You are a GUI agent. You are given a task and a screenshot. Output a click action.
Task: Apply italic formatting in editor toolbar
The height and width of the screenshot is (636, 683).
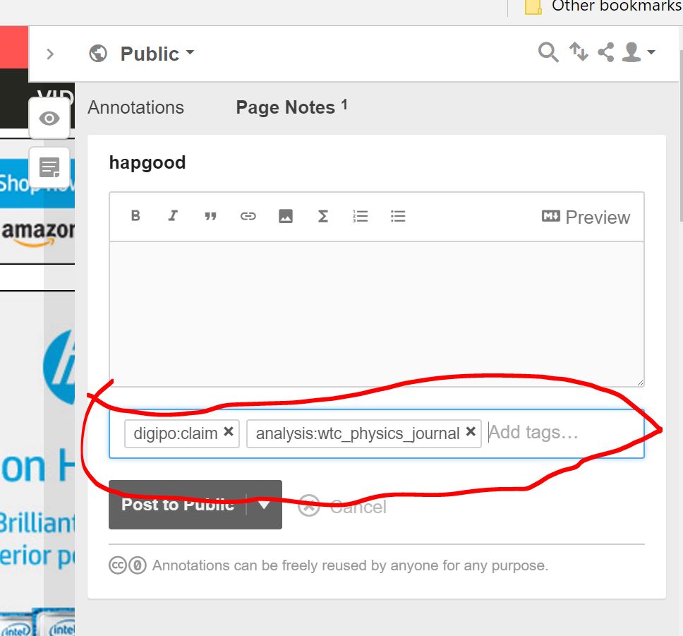173,216
